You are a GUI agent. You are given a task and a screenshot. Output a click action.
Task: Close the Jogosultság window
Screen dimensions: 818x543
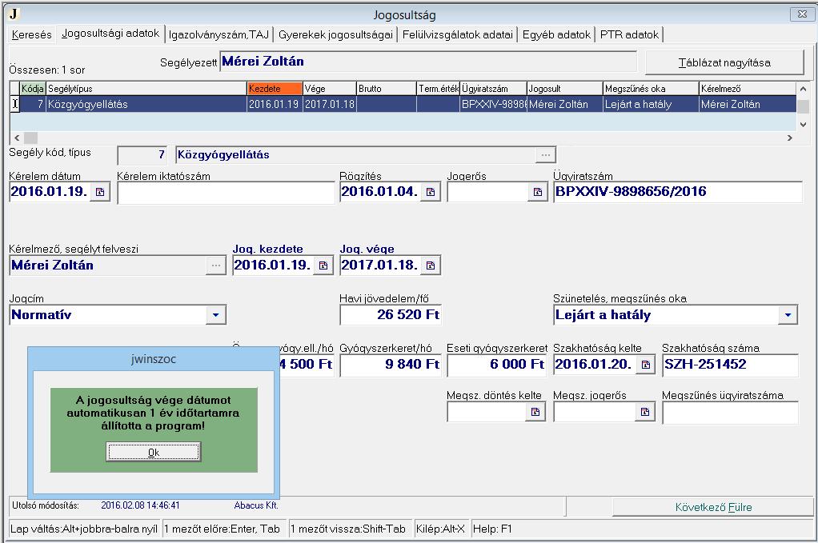(x=802, y=14)
